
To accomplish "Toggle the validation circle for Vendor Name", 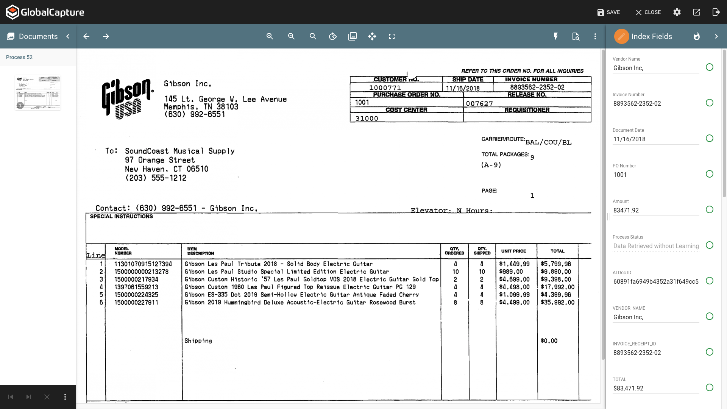I will coord(710,67).
